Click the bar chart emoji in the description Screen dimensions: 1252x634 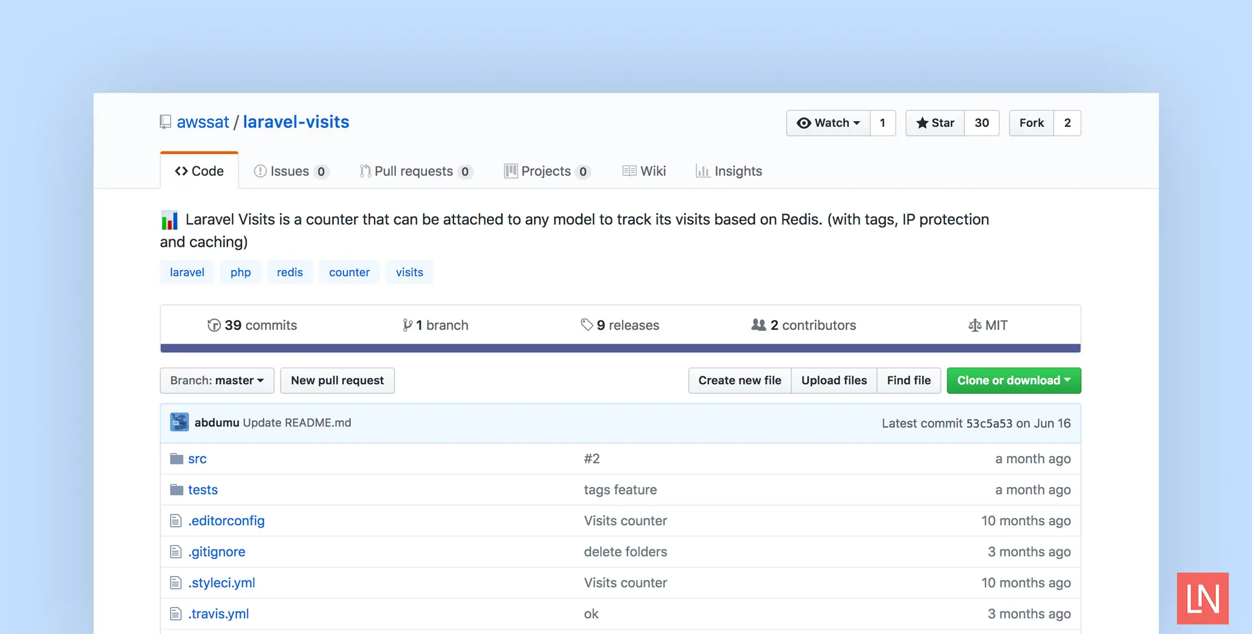tap(169, 220)
